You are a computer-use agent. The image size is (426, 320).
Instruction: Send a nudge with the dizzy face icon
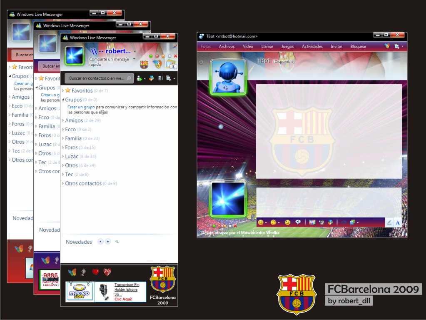(x=287, y=222)
